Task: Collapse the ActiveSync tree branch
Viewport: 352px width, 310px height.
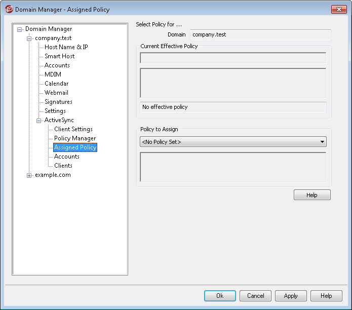Action: (x=38, y=121)
